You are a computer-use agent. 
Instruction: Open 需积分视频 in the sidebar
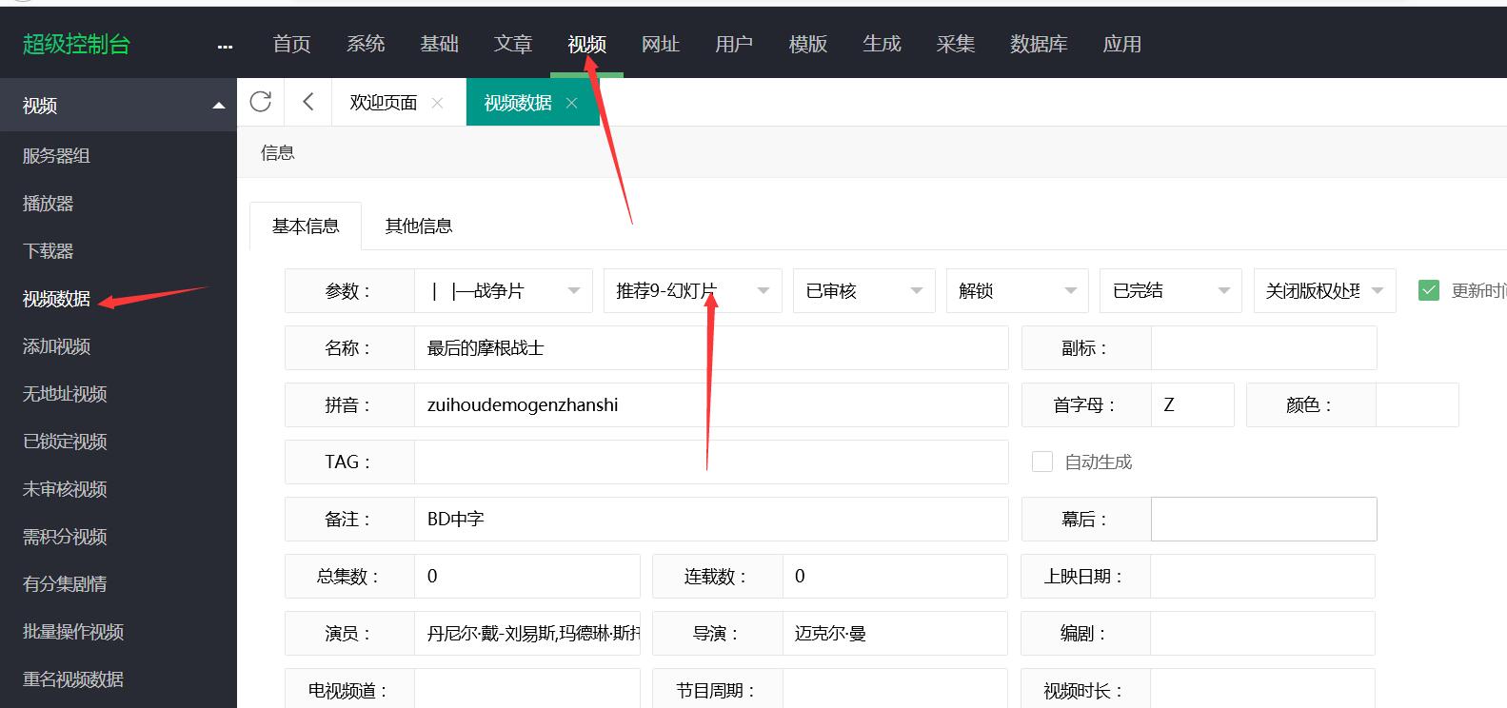point(65,537)
